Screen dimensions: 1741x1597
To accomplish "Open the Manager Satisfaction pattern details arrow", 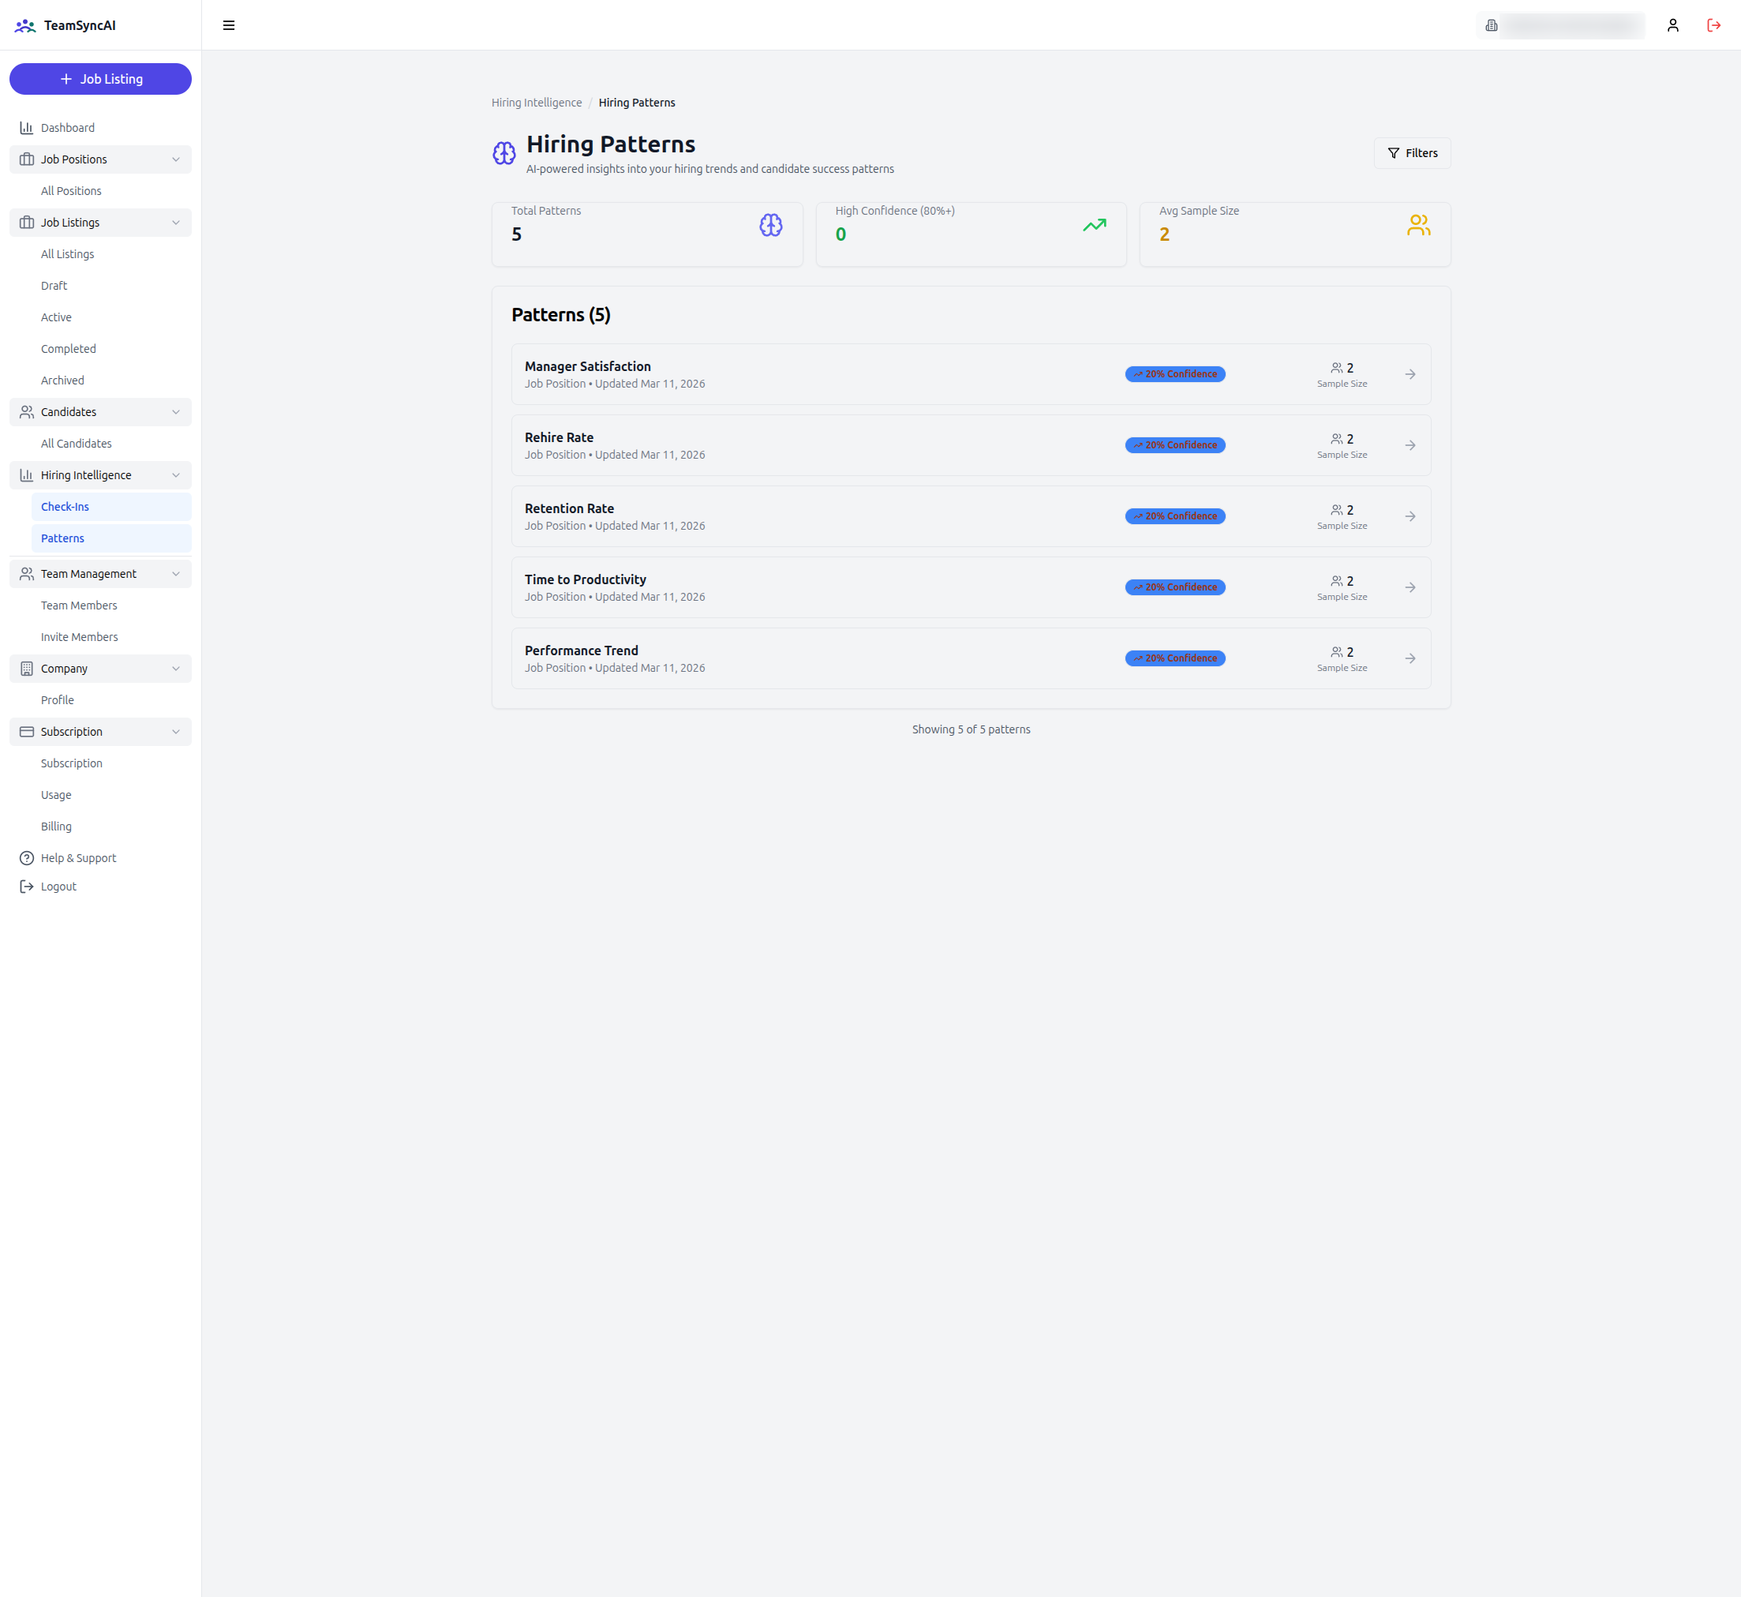I will (x=1410, y=373).
